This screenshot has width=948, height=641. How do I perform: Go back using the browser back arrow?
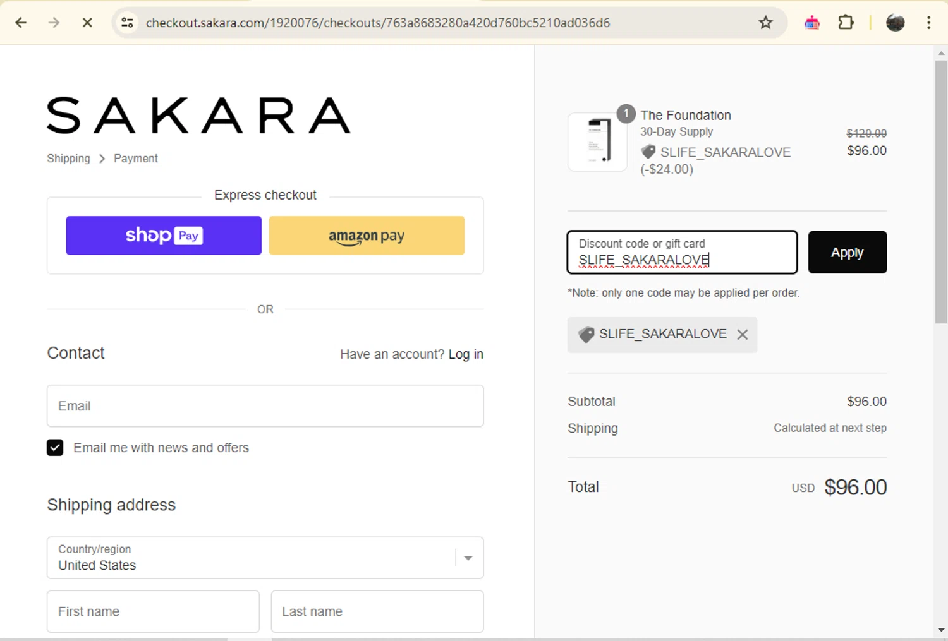[x=21, y=23]
